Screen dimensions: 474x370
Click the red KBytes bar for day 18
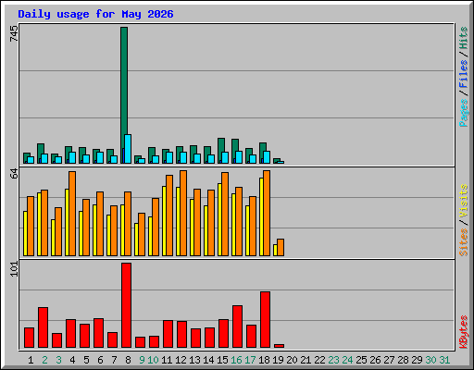click(x=265, y=319)
